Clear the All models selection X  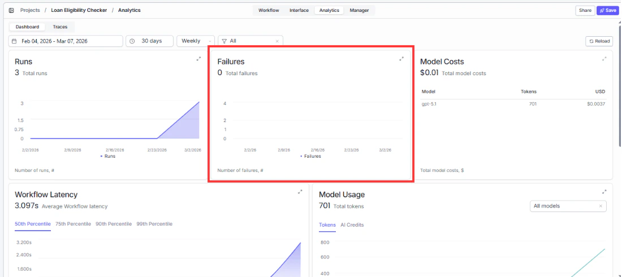click(x=601, y=206)
